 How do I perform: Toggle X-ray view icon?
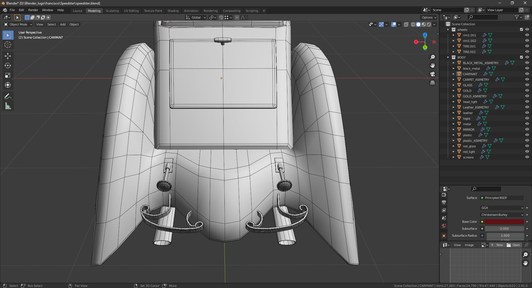406,24
